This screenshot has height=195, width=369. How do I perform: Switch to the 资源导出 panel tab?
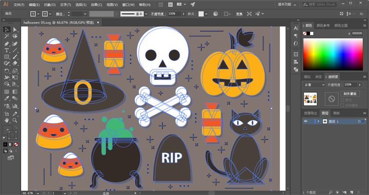[x=310, y=113]
